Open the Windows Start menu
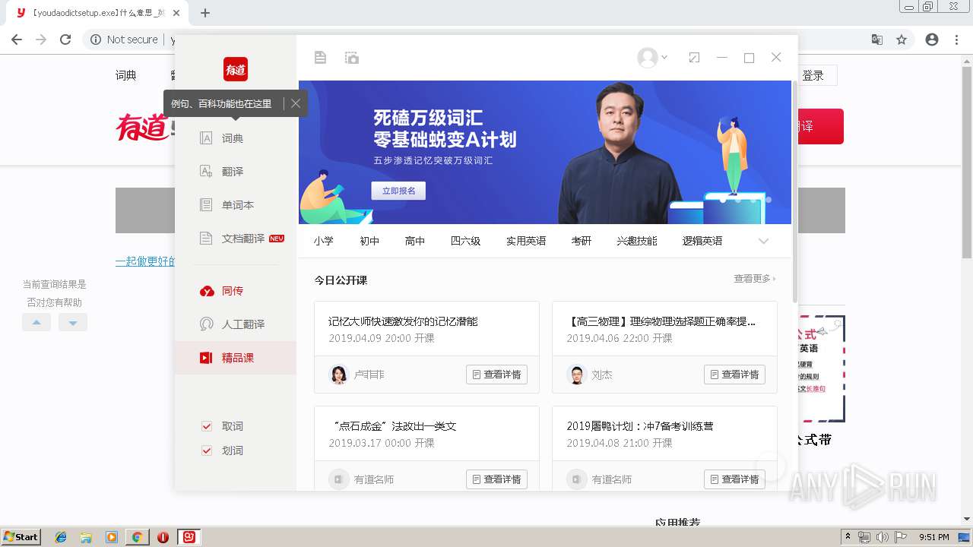Image resolution: width=973 pixels, height=547 pixels. (x=21, y=536)
